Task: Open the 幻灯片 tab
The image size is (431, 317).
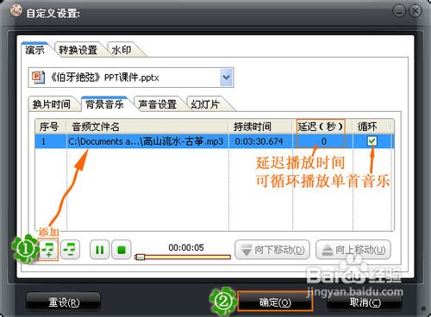Action: click(x=205, y=104)
